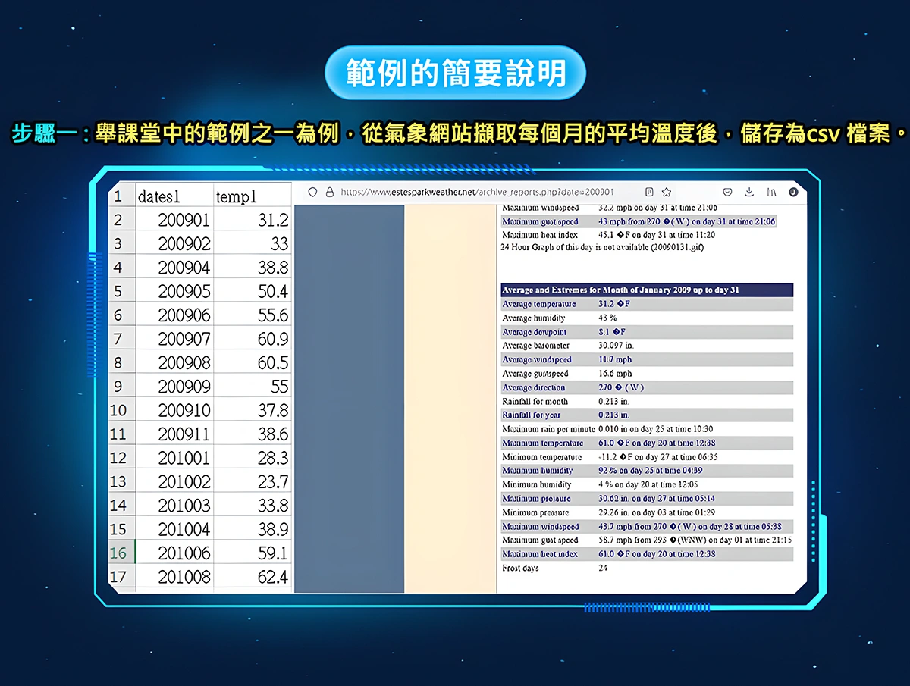Viewport: 910px width, 686px height.
Task: Open the library bookmarks and history icon
Action: coord(771,193)
